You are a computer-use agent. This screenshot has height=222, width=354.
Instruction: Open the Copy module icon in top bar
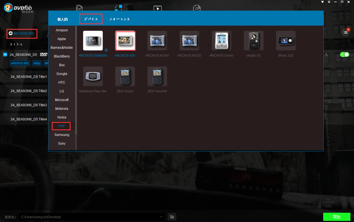click(79, 8)
